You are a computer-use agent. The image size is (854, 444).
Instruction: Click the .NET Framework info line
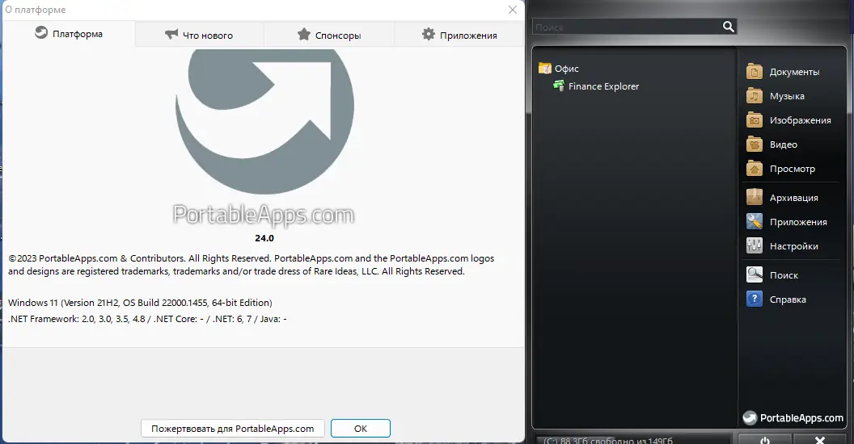[147, 319]
